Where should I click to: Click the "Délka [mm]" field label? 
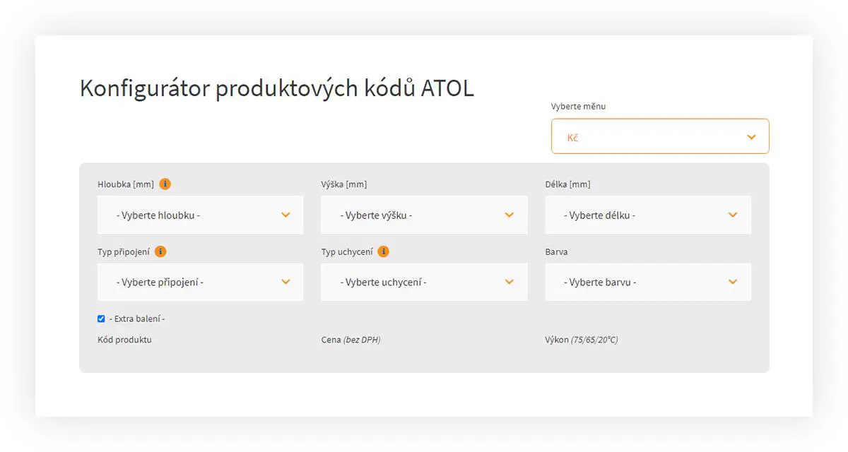[x=567, y=184]
